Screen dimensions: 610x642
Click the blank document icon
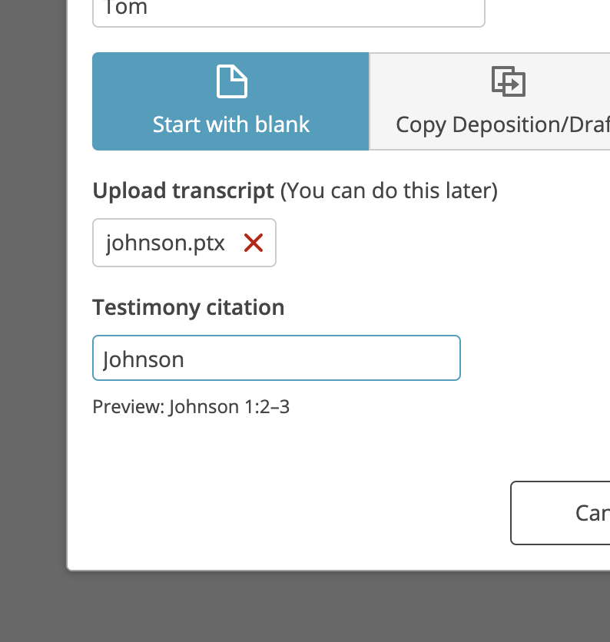(231, 81)
